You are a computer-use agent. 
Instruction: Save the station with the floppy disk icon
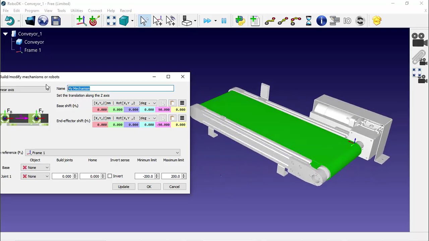coord(56,21)
